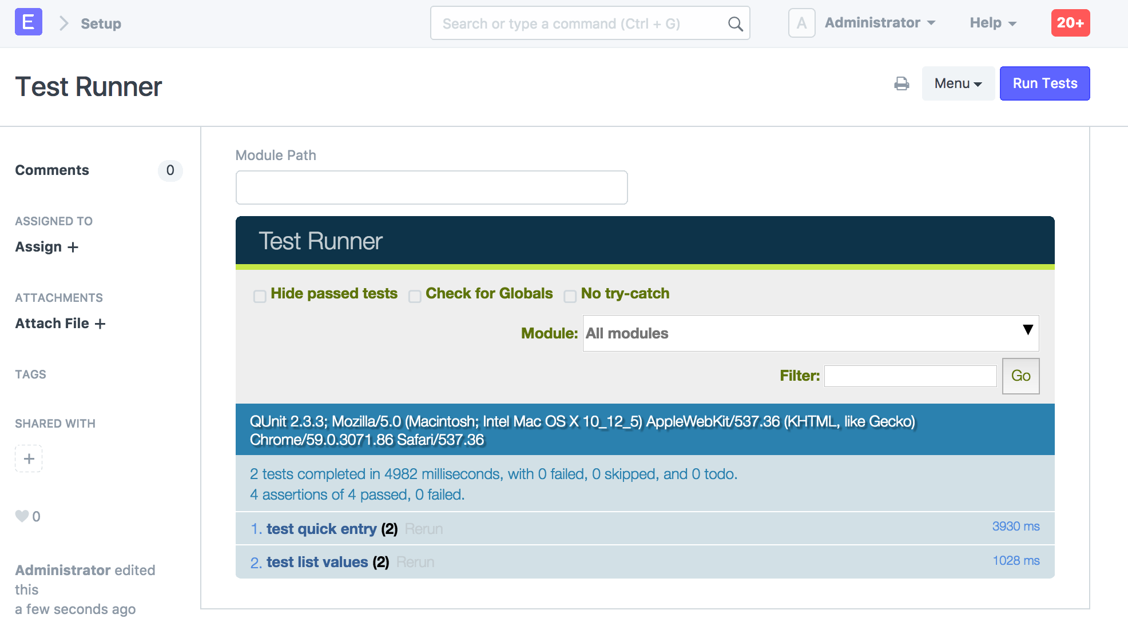Click the purple E app logo
This screenshot has height=638, width=1128.
pyautogui.click(x=28, y=23)
